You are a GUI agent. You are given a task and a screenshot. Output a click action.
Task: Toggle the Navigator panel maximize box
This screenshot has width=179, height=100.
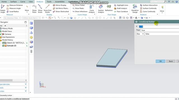pos(25,22)
